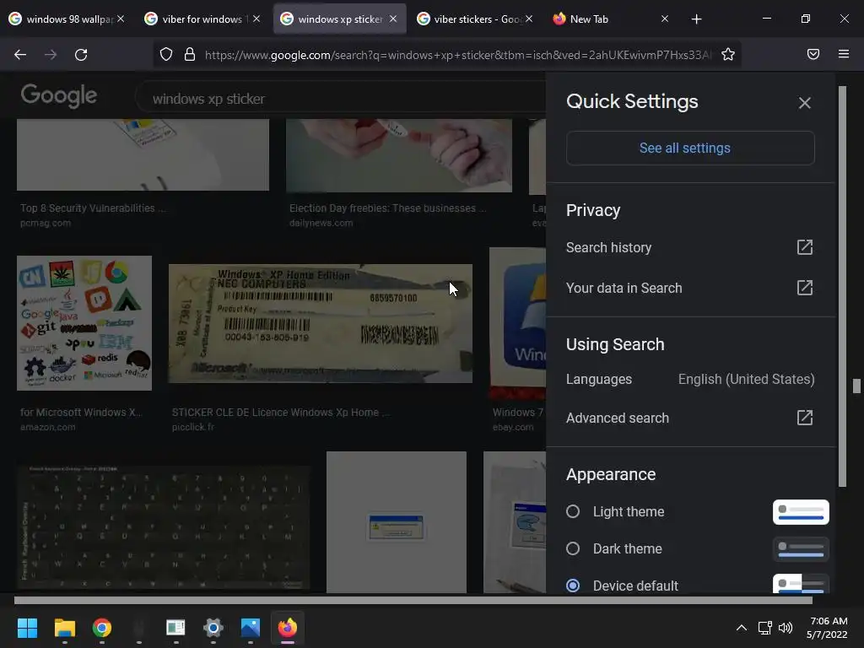The width and height of the screenshot is (864, 648).
Task: Switch to the viber for windows tab
Action: tap(204, 19)
